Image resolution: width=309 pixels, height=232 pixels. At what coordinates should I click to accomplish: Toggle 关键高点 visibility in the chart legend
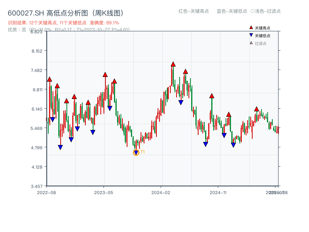257,27
